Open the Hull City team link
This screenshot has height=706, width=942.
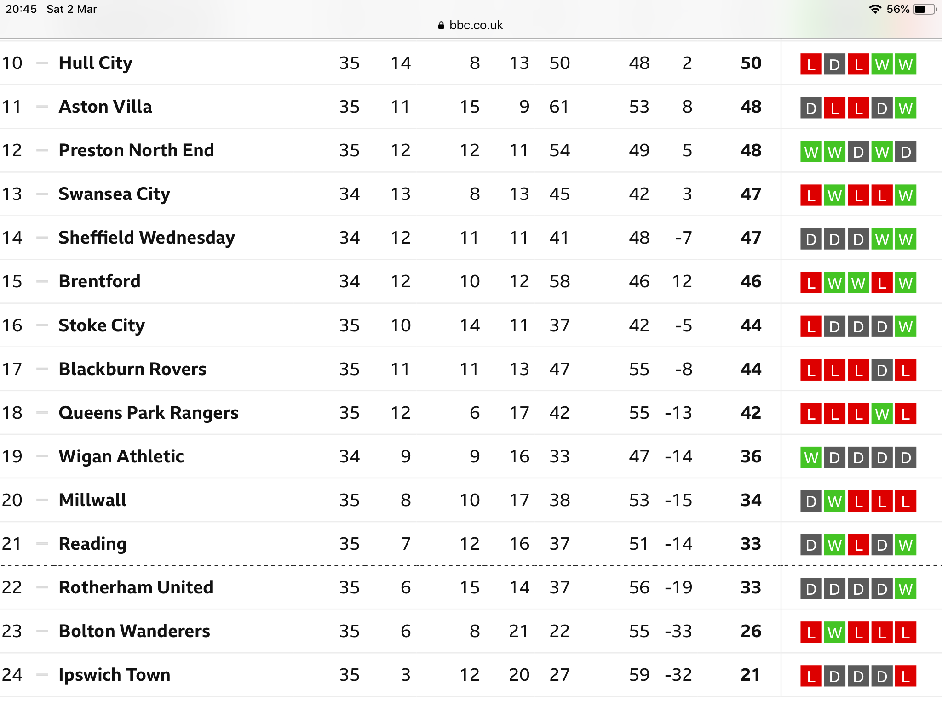(x=96, y=63)
